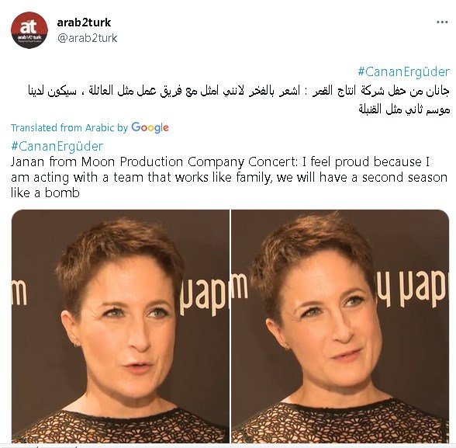Open #CananErgüder hashtag above the Arabic text

(x=404, y=71)
